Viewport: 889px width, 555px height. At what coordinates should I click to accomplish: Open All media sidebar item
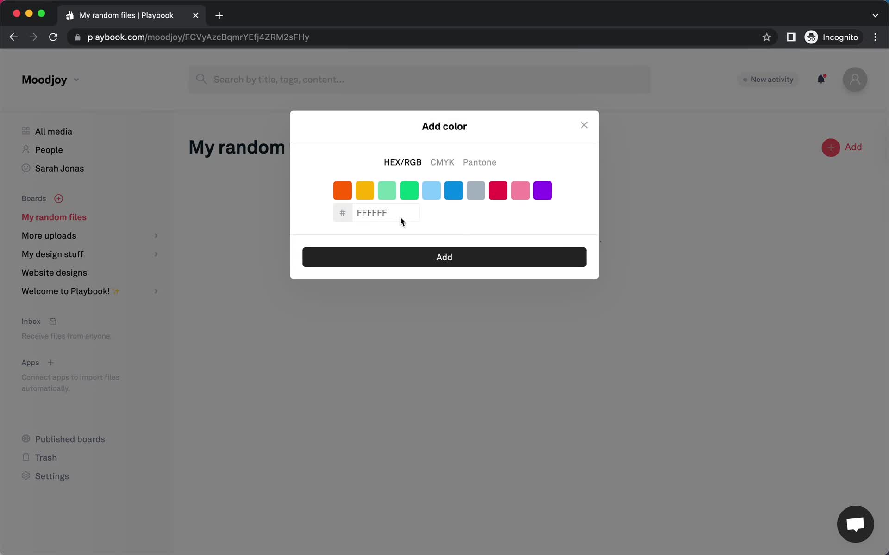(x=54, y=131)
